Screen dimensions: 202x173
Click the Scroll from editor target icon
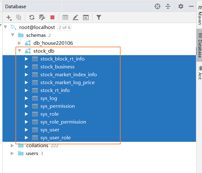click(x=157, y=6)
